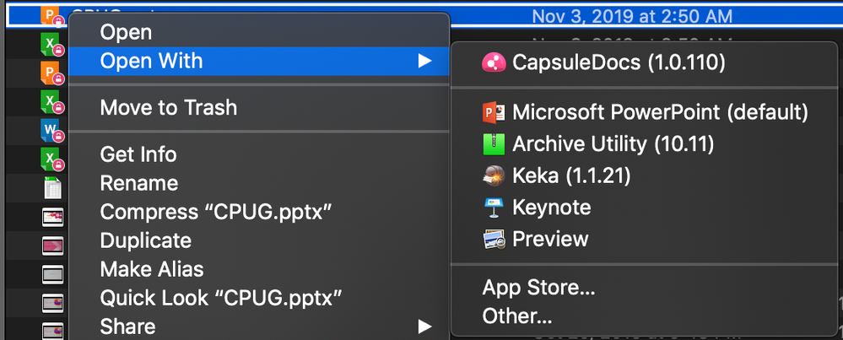Open the file with CapsuleDocs
Image resolution: width=843 pixels, height=340 pixels.
[x=645, y=62]
